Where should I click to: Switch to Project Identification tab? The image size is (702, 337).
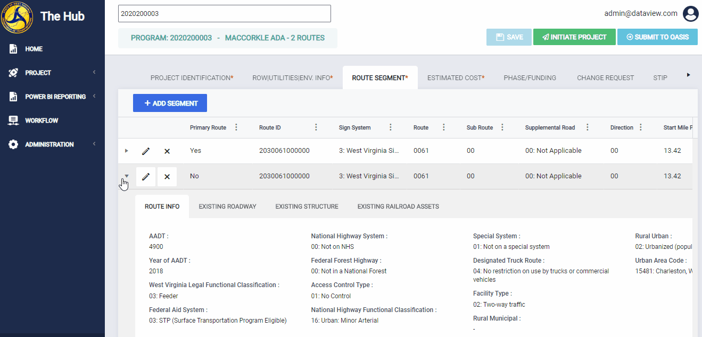point(192,78)
